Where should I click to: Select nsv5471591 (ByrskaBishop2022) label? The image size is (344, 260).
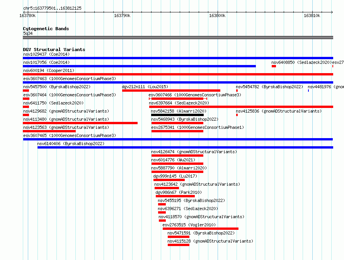[201, 233]
